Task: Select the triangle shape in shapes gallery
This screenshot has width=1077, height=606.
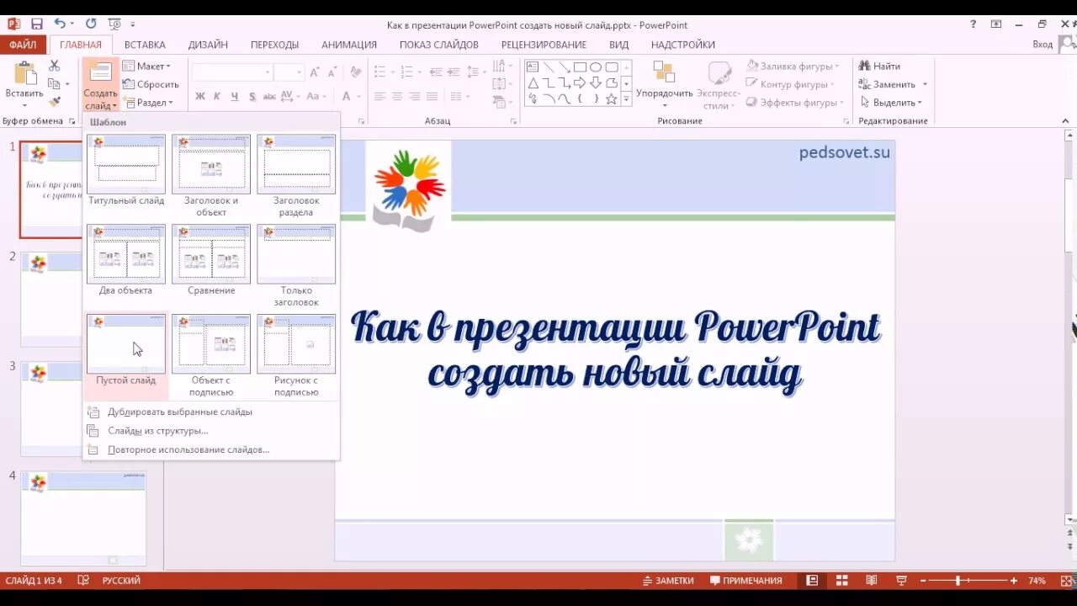Action: click(x=533, y=82)
